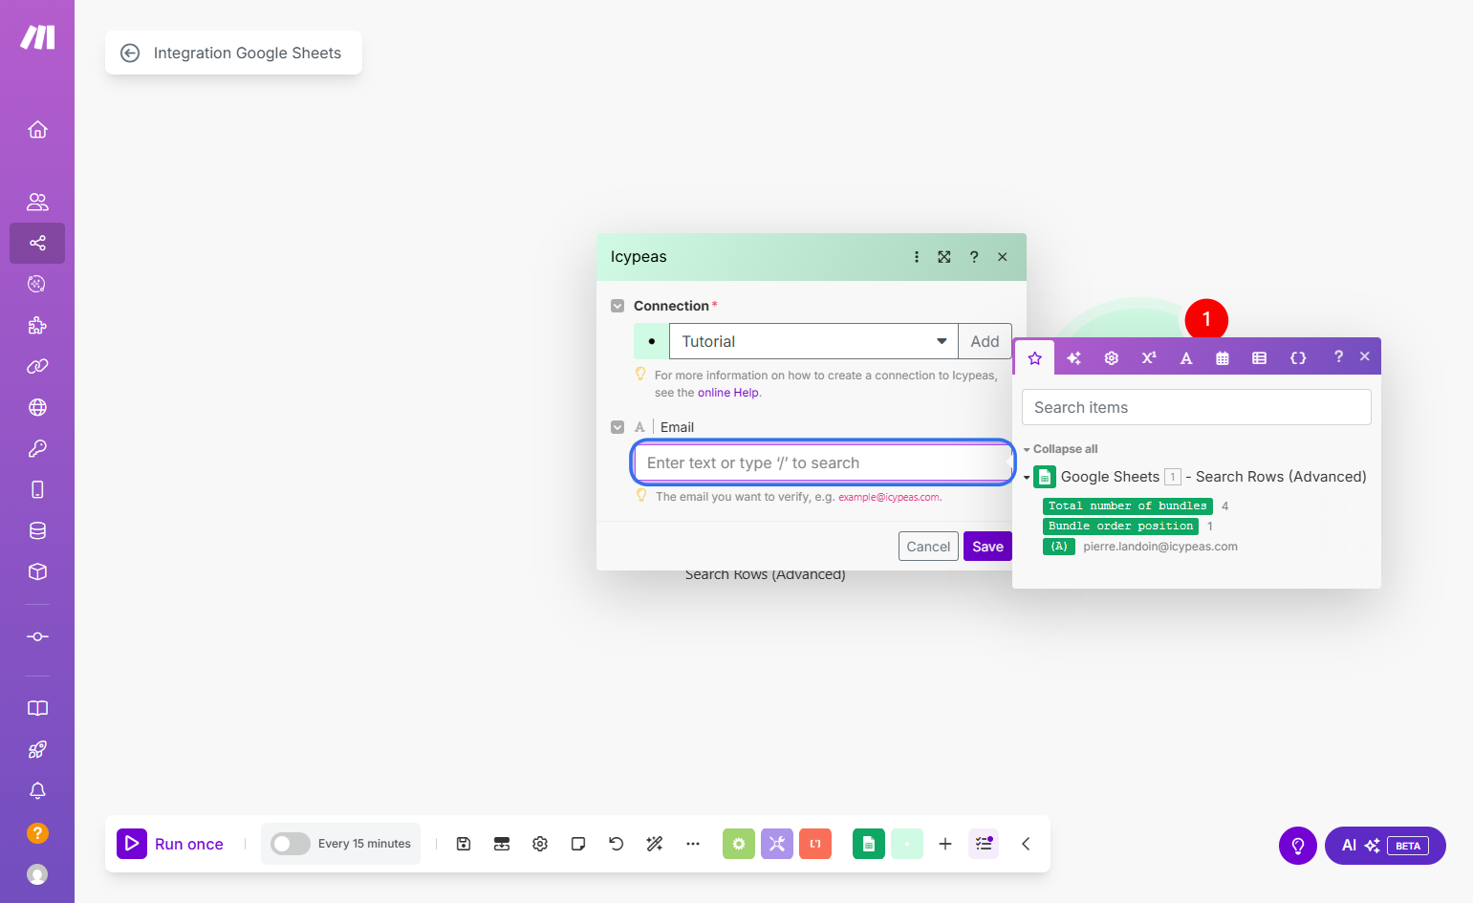
Task: Open the rocket icon in sidebar
Action: [x=37, y=749]
